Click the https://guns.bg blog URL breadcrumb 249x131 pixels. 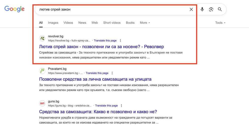(70, 106)
